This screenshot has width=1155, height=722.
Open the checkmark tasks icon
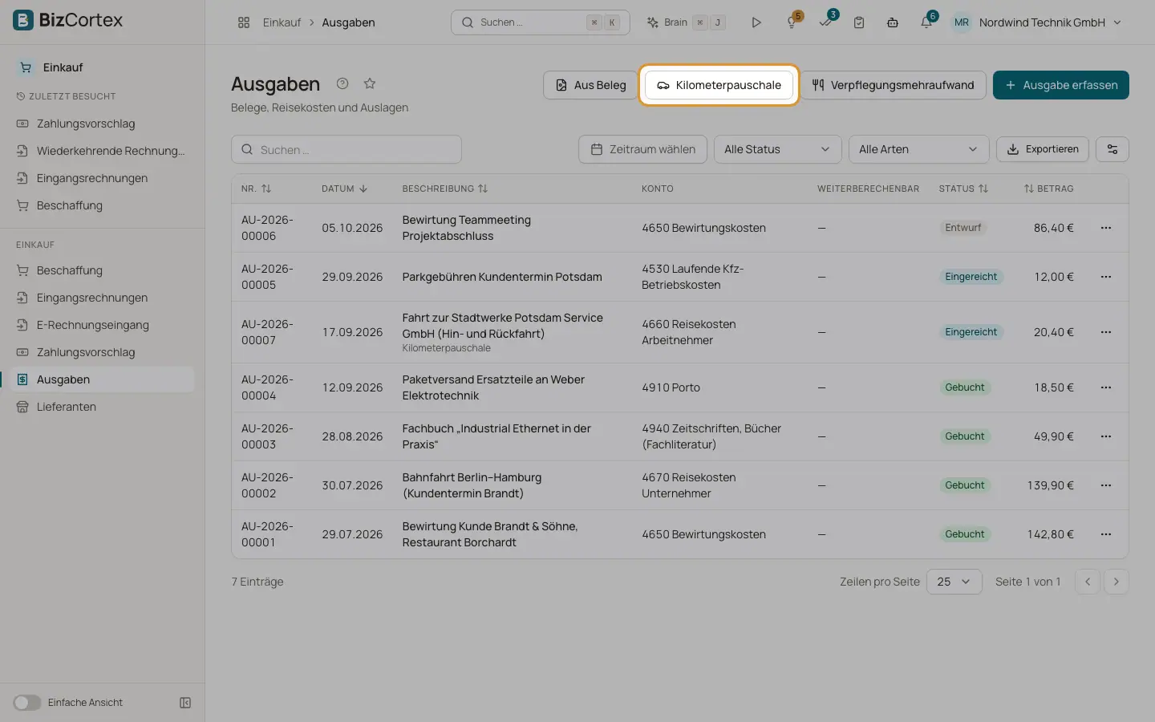pos(825,22)
